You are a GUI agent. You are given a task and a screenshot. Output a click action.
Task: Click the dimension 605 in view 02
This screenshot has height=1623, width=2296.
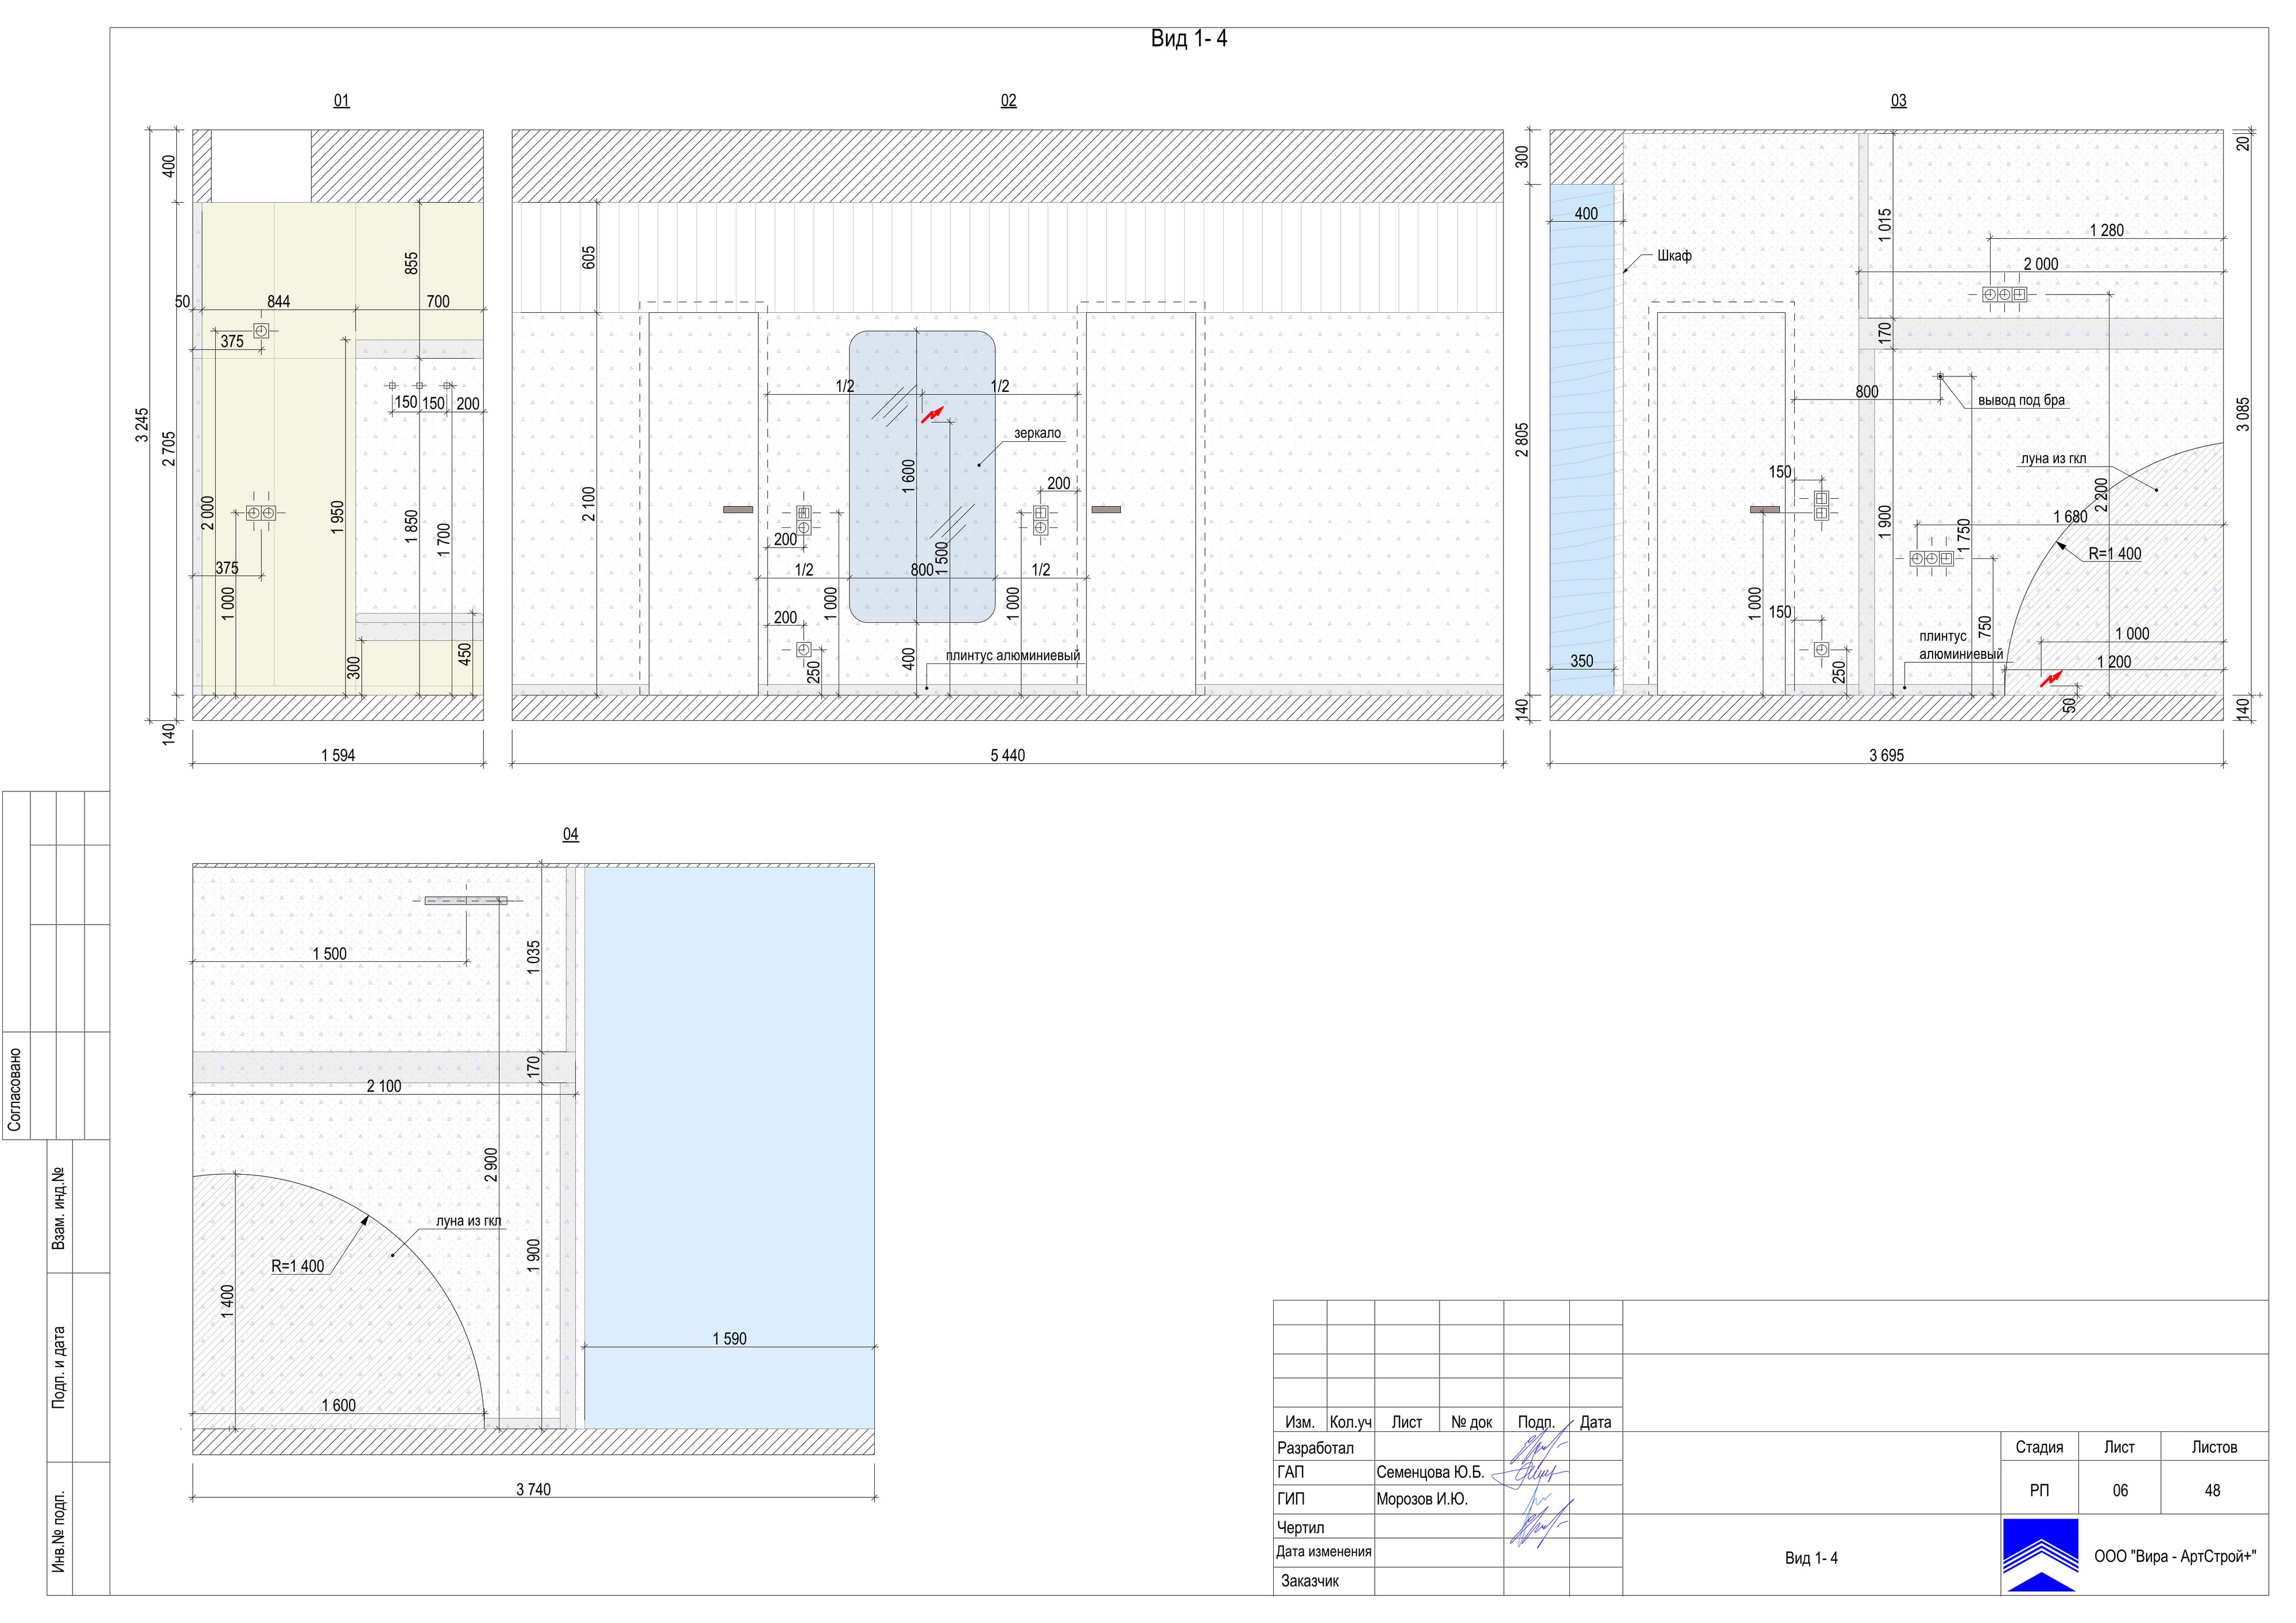tap(589, 257)
